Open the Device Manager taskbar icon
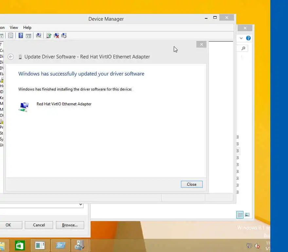Image resolution: width=288 pixels, height=252 pixels. pos(80,245)
